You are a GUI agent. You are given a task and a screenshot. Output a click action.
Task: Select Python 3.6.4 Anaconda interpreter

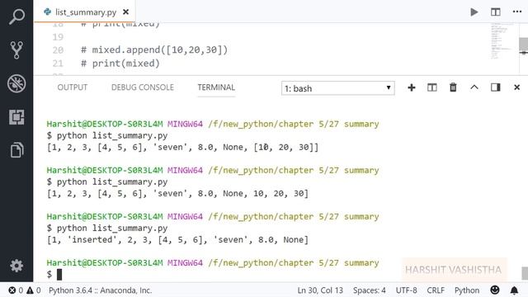(100, 290)
